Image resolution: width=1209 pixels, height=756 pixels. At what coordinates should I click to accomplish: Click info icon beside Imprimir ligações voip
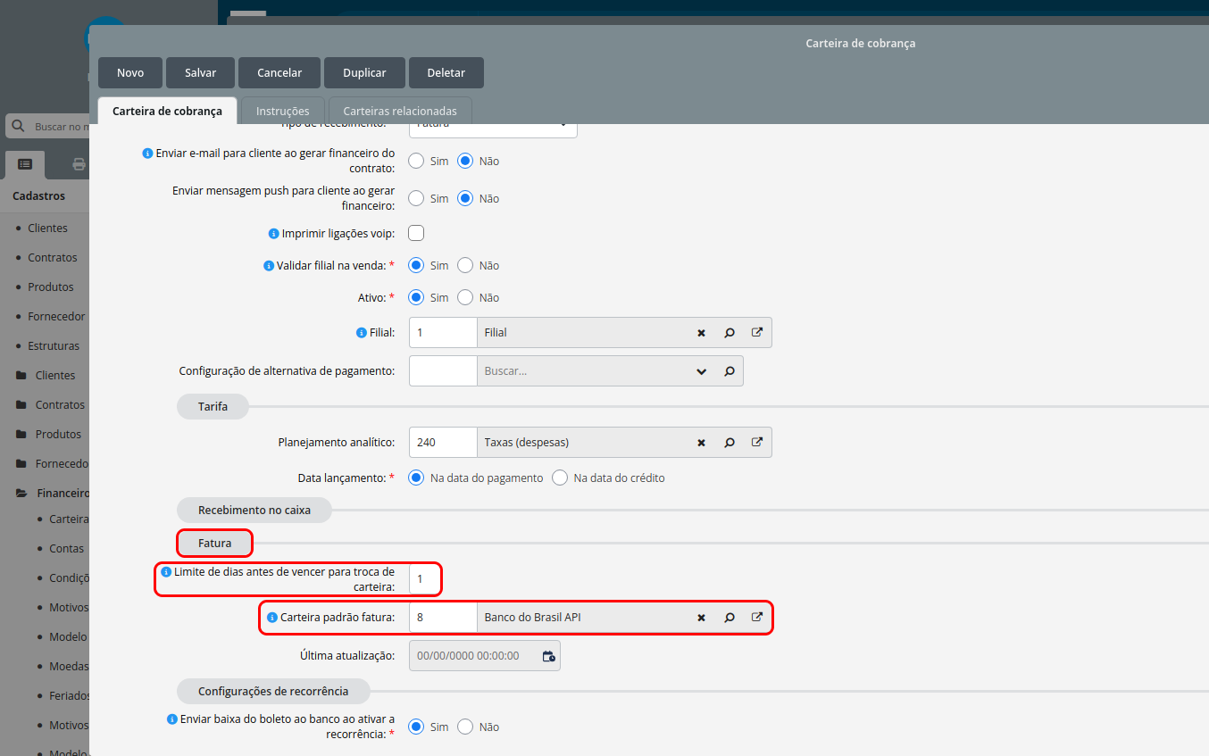tap(274, 234)
